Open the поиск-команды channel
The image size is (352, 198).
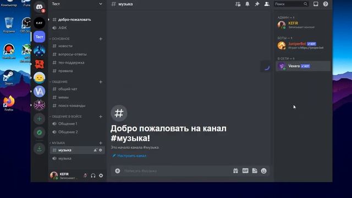pos(77,106)
